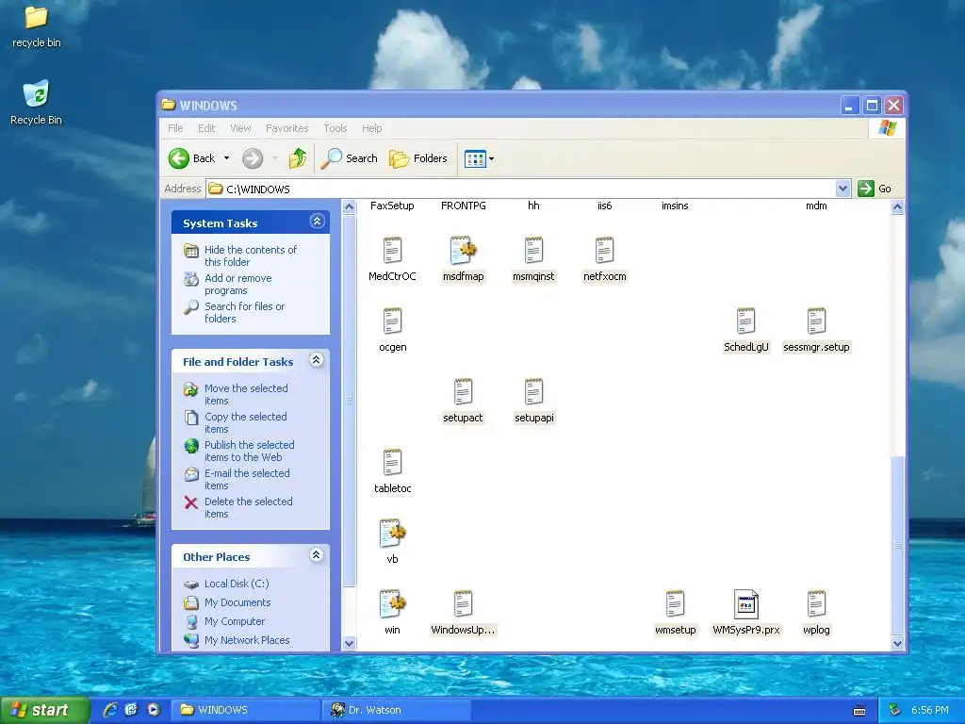Select the setupapi log file
Screen dimensions: 965x724
pyautogui.click(x=533, y=392)
